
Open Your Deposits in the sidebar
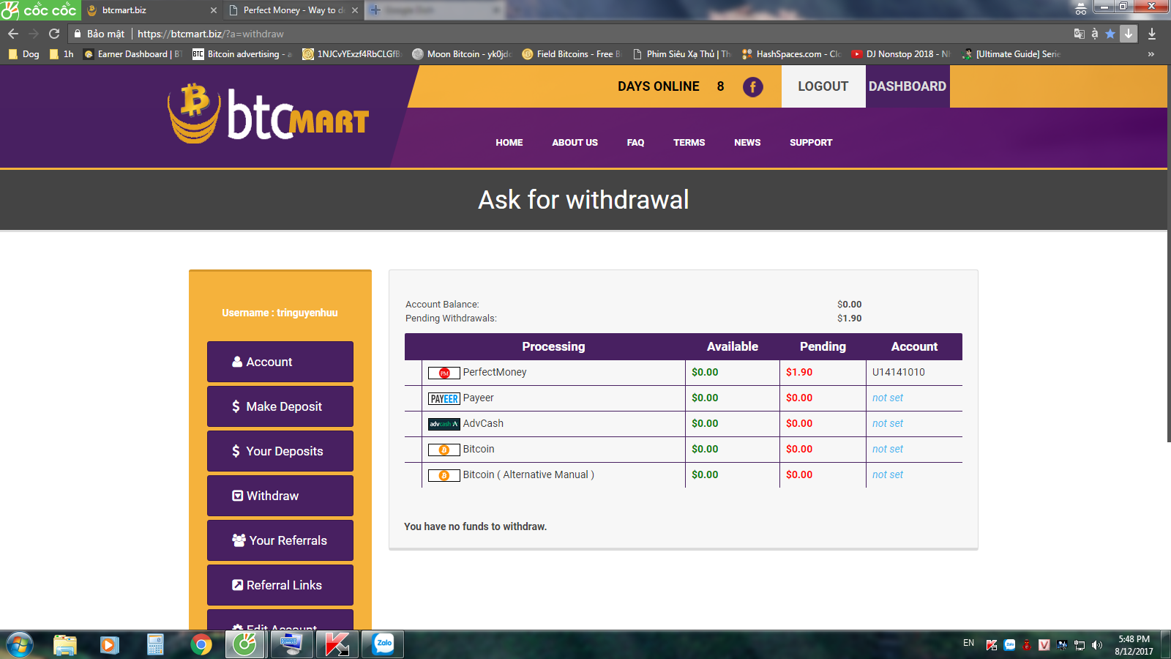(x=280, y=451)
